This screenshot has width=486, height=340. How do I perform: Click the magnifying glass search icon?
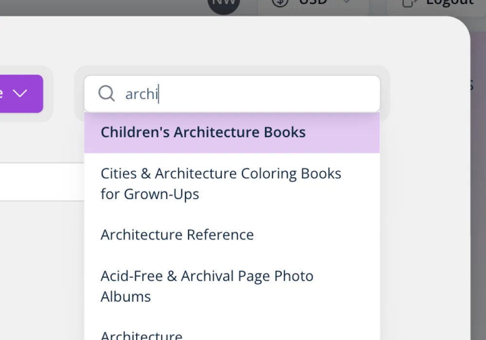click(x=106, y=93)
